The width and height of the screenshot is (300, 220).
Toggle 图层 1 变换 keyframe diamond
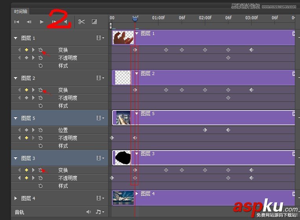27,50
